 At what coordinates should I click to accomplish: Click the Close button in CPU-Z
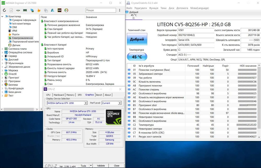116,165
